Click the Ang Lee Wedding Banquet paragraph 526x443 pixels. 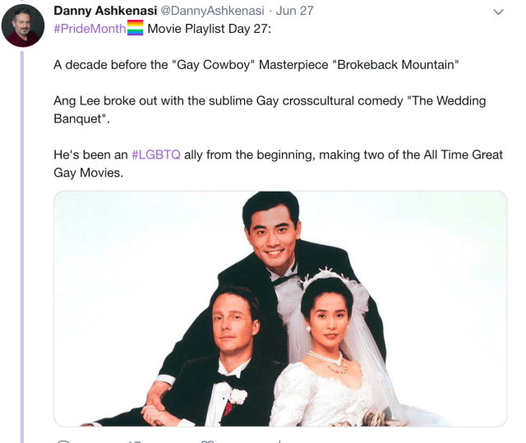click(x=270, y=109)
